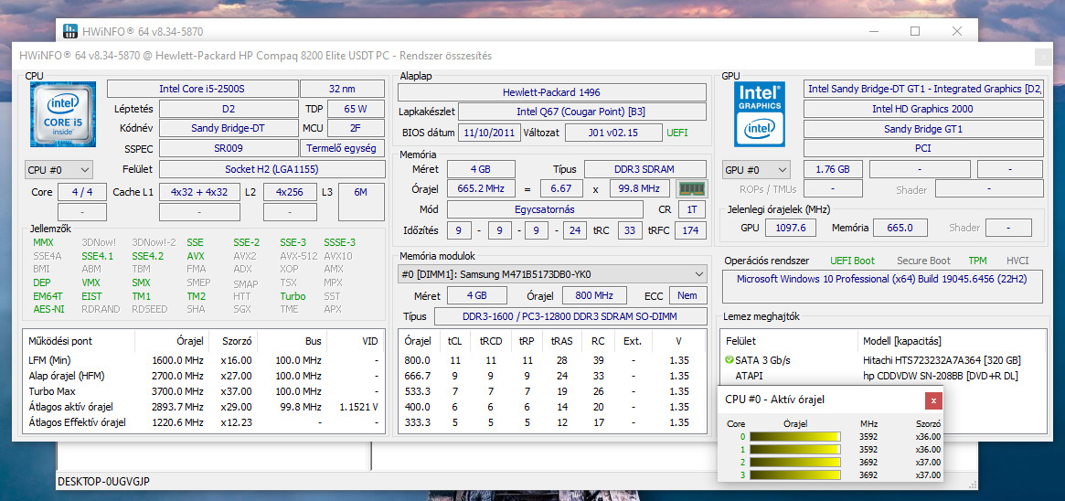Click the 1T command rate value
The height and width of the screenshot is (501, 1065).
pyautogui.click(x=692, y=209)
